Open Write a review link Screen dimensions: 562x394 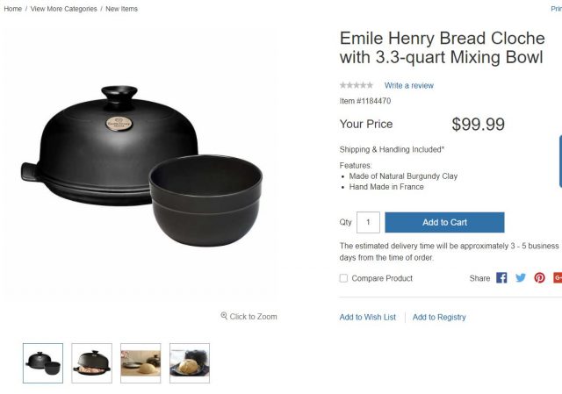click(x=408, y=85)
